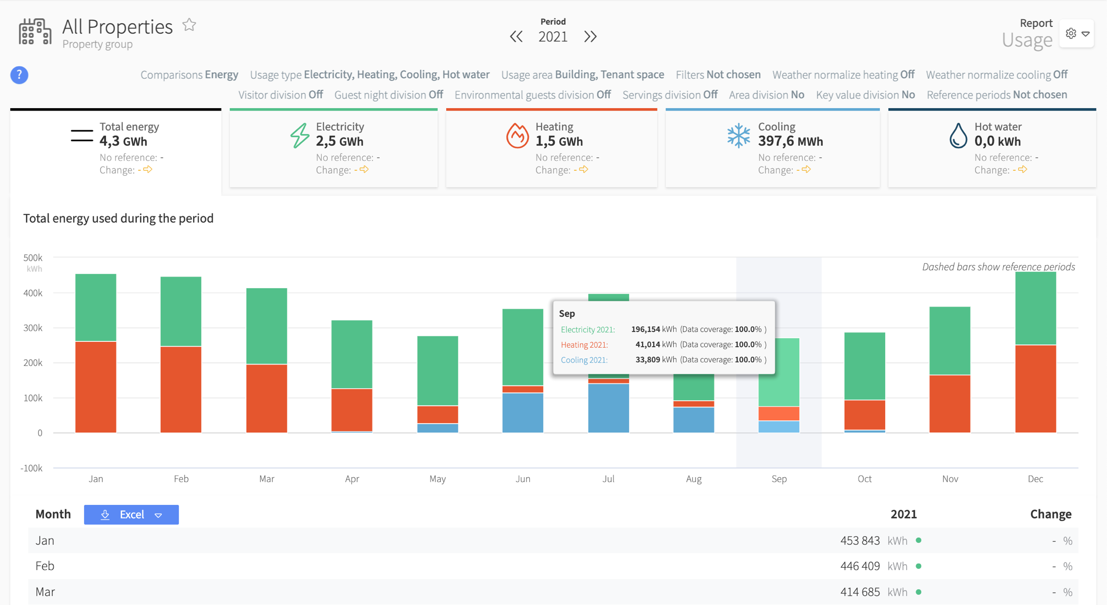This screenshot has height=605, width=1107.
Task: Favorite All Properties with the star icon
Action: click(x=189, y=25)
